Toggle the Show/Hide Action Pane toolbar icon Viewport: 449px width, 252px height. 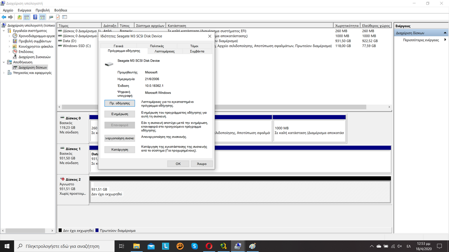tap(42, 17)
